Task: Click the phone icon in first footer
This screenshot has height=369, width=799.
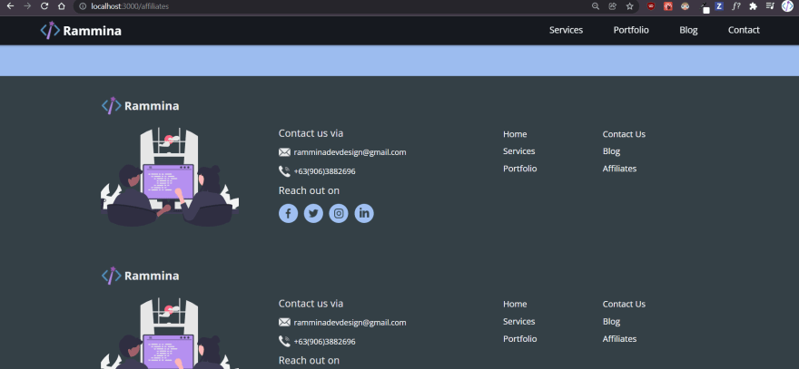Action: [284, 171]
